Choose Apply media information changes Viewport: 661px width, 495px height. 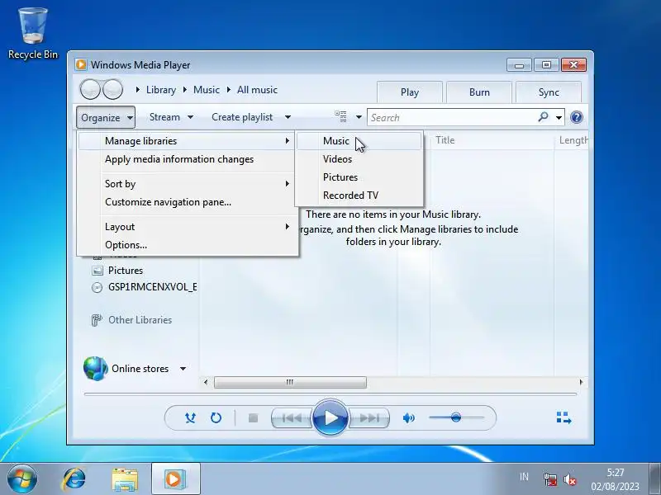tap(188, 159)
